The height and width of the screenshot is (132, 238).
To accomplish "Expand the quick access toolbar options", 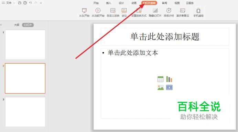I will click(x=41, y=3).
